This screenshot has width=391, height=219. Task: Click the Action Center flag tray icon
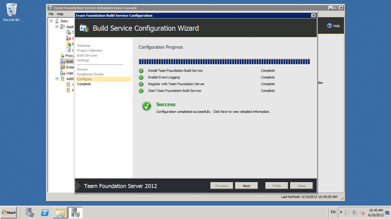coord(348,212)
